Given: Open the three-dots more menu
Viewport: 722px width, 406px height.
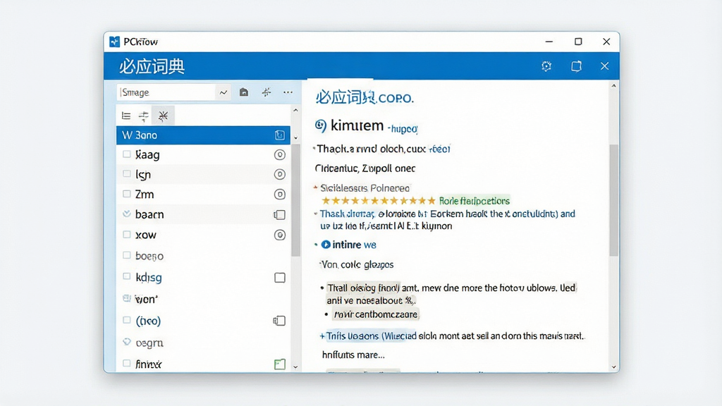Looking at the screenshot, I should pyautogui.click(x=288, y=92).
